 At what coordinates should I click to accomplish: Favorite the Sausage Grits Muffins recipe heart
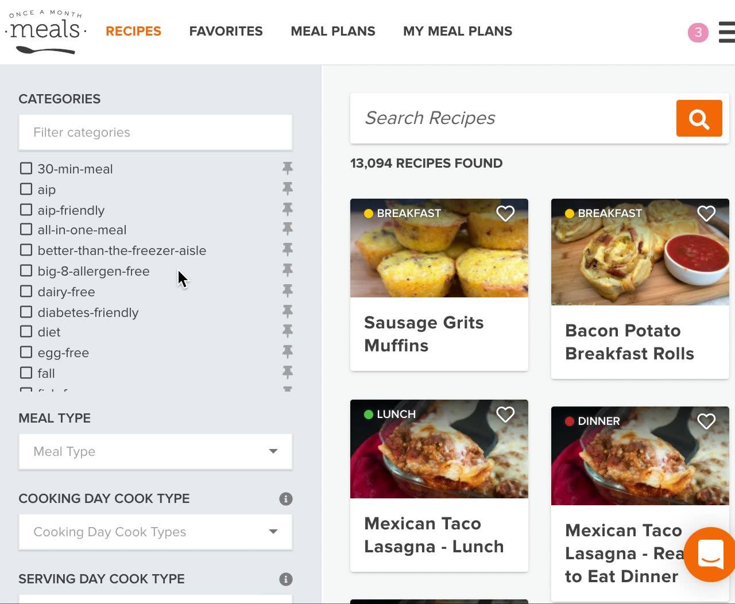coord(505,214)
